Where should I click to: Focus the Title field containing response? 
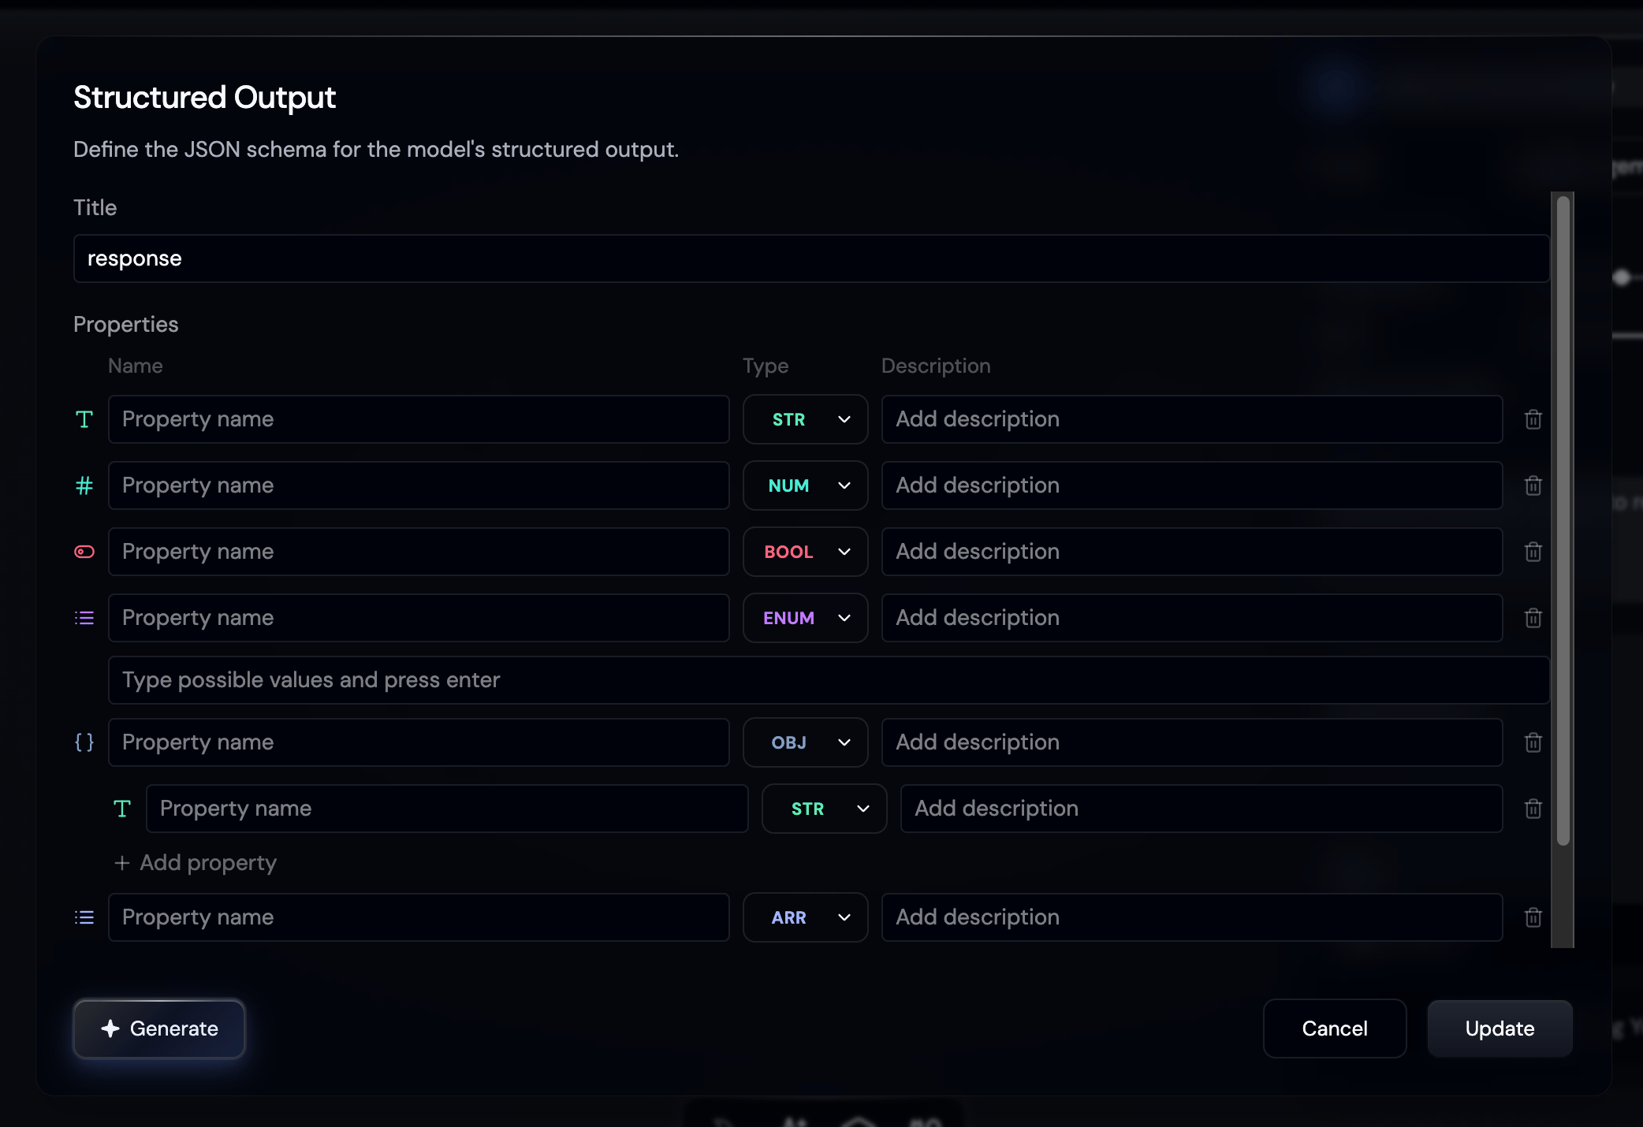(x=811, y=259)
